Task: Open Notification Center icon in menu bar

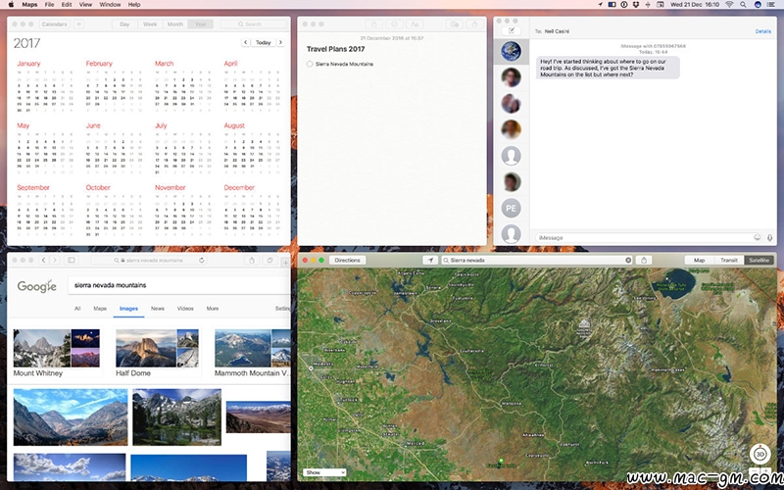Action: coord(771,5)
